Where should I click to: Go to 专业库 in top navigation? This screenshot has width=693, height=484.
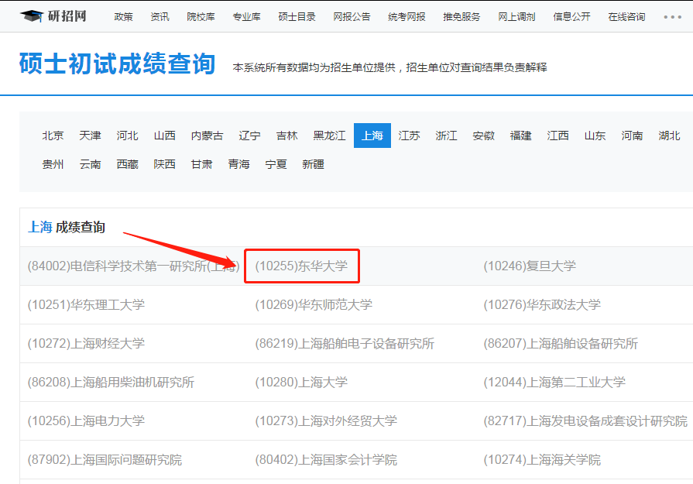coord(247,17)
